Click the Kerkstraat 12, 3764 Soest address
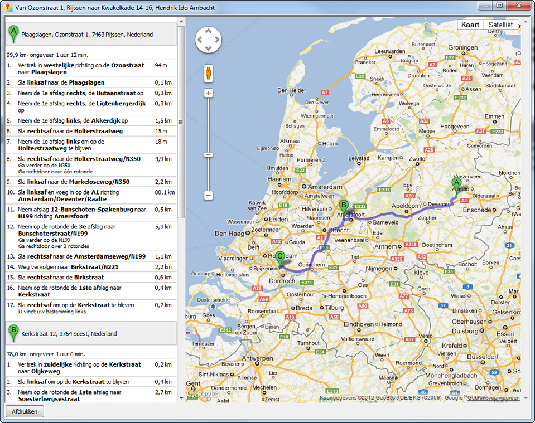The width and height of the screenshot is (535, 423). click(x=69, y=334)
